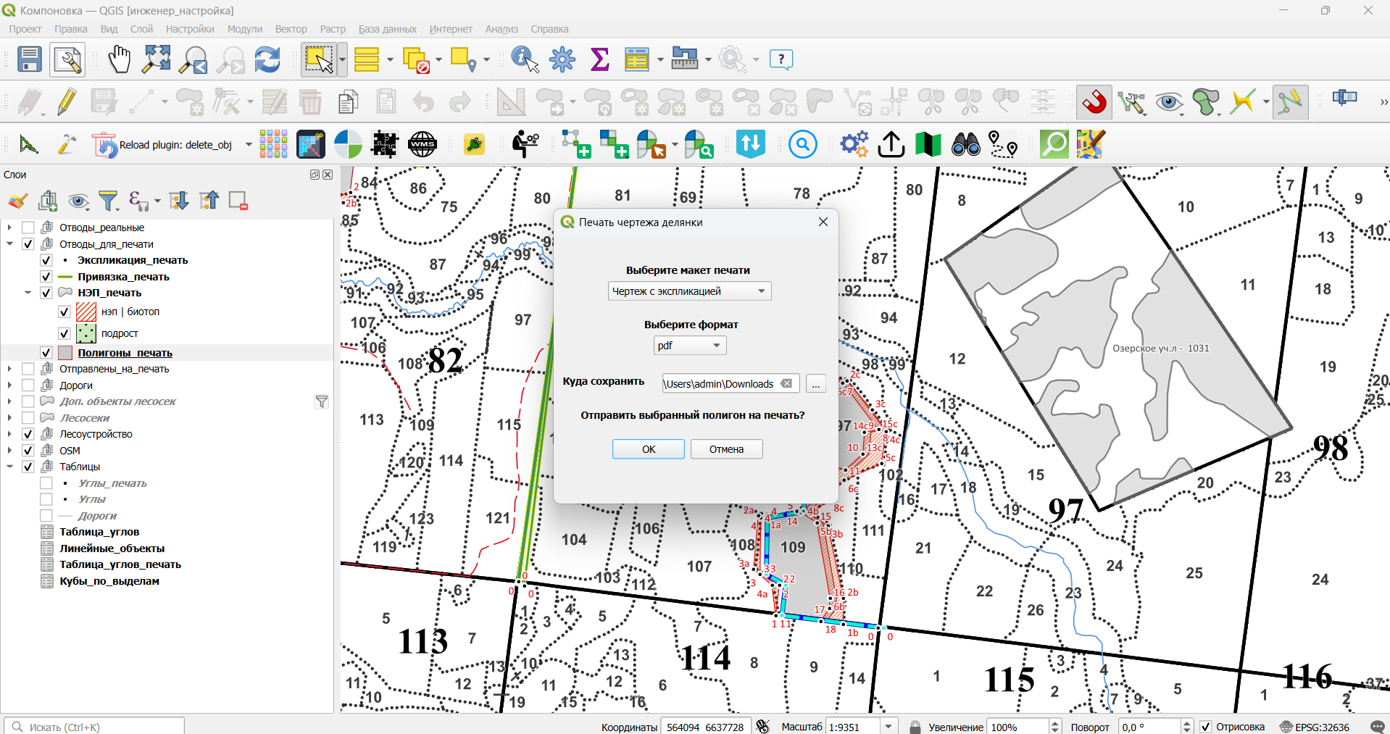Open the attribute table icon
This screenshot has height=734, width=1390.
coord(637,59)
